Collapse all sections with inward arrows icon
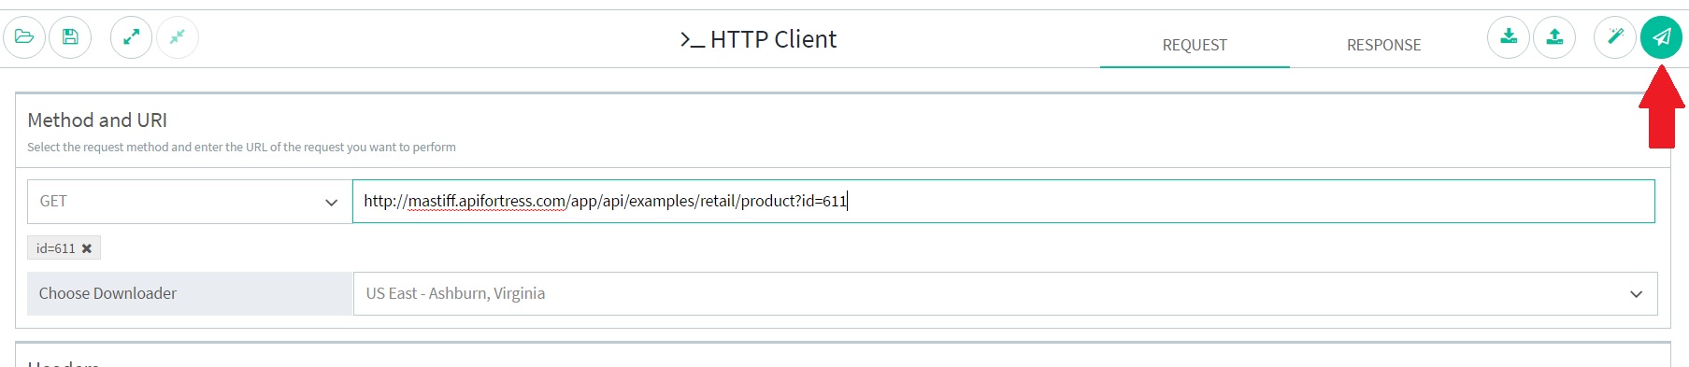Screen dimensions: 1689x367 click(178, 37)
